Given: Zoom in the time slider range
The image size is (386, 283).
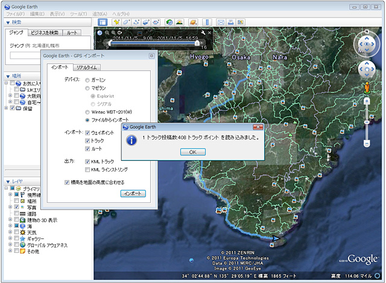Looking at the screenshot, I should pyautogui.click(x=113, y=33).
